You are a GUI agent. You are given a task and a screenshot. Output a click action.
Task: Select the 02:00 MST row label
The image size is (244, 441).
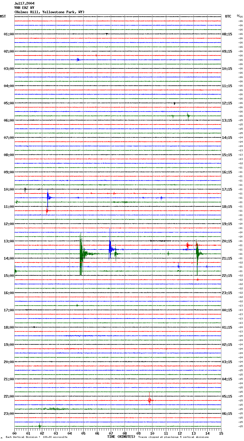[9, 51]
